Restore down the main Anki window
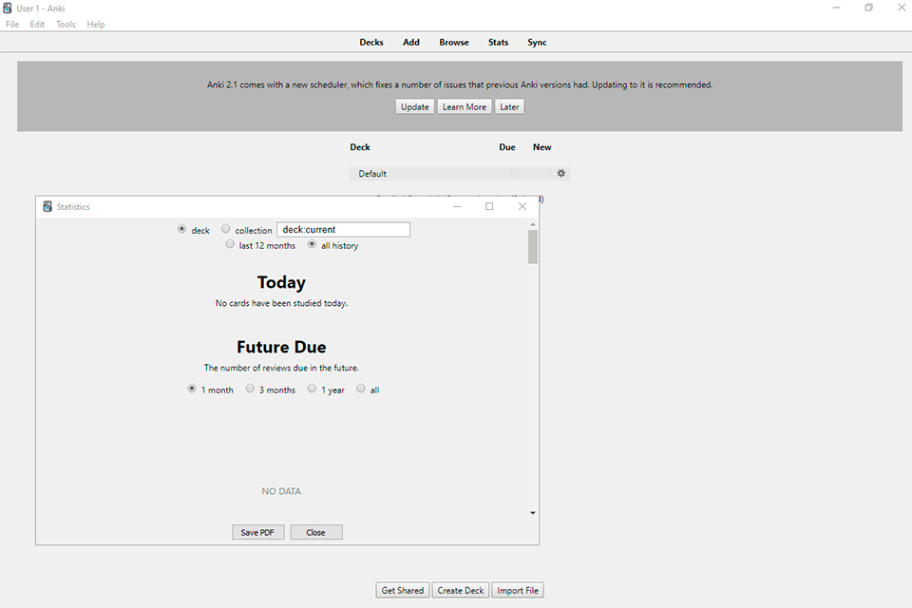 868,8
